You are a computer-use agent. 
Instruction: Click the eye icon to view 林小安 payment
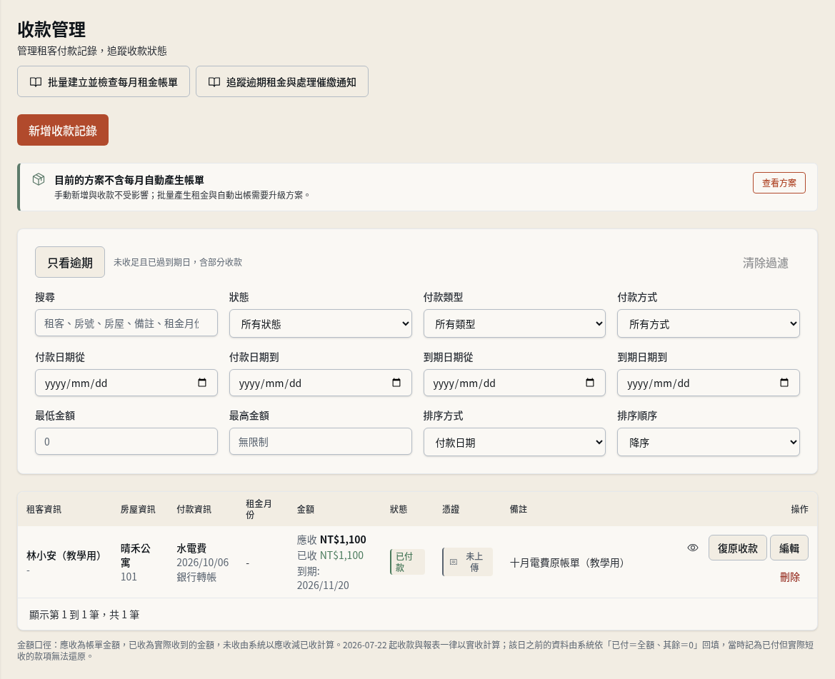coord(693,548)
